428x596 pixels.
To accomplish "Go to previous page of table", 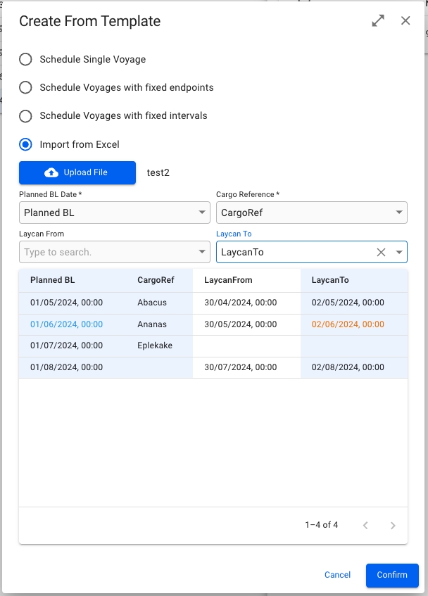I will [x=365, y=525].
